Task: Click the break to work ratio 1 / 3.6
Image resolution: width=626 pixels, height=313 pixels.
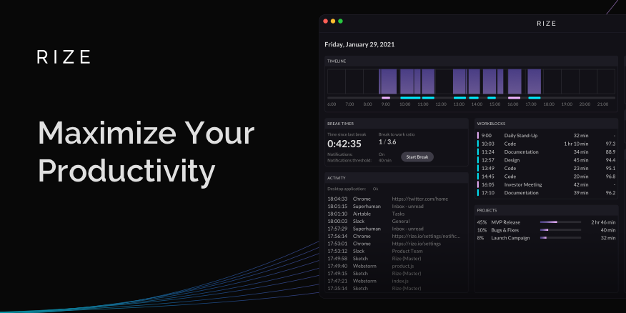Action: click(x=387, y=142)
